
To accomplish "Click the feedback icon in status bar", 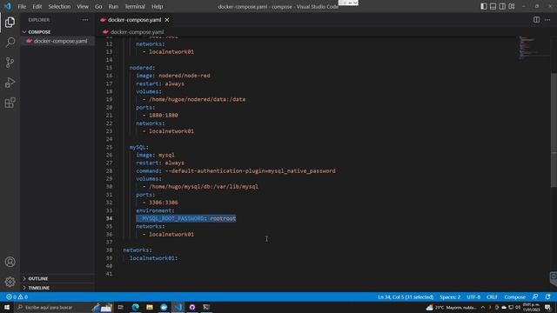I will pyautogui.click(x=535, y=297).
